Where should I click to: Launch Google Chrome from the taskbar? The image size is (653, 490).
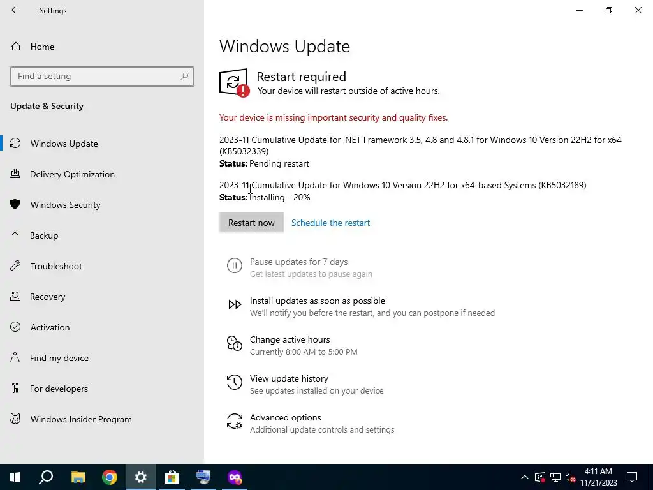click(110, 477)
